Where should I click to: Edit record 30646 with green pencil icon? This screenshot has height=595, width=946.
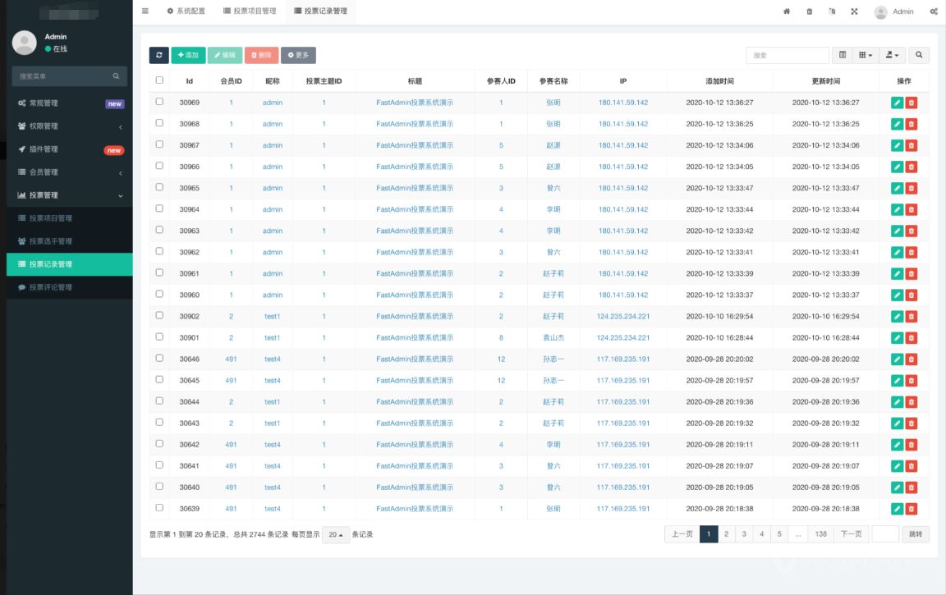click(897, 359)
